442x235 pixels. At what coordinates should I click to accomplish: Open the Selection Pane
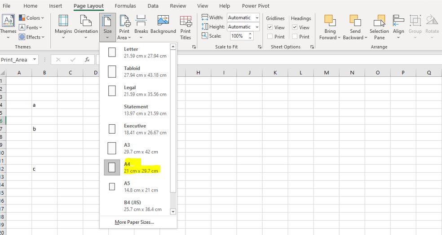(x=379, y=27)
